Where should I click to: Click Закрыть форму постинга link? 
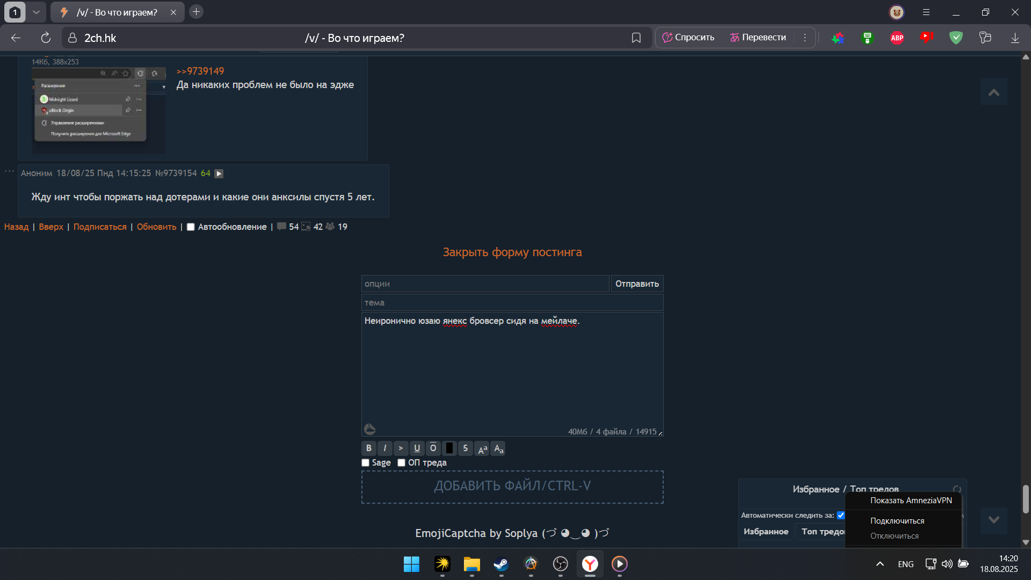512,252
